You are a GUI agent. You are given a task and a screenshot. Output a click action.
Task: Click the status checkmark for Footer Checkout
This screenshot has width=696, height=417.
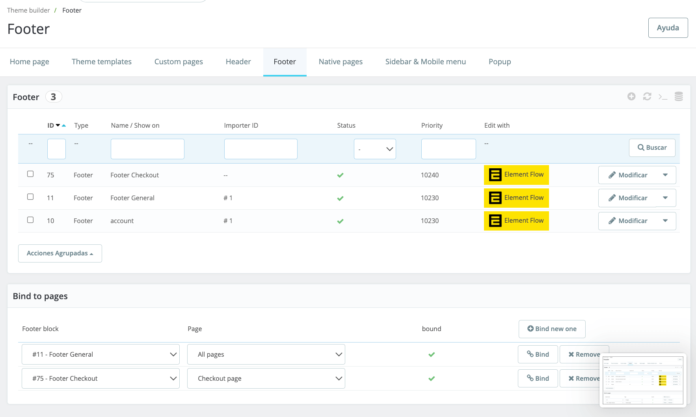point(341,175)
